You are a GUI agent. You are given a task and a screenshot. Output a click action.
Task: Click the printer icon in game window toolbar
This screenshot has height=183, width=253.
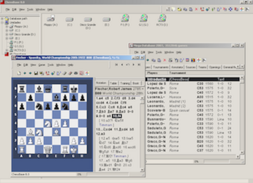[76, 73]
